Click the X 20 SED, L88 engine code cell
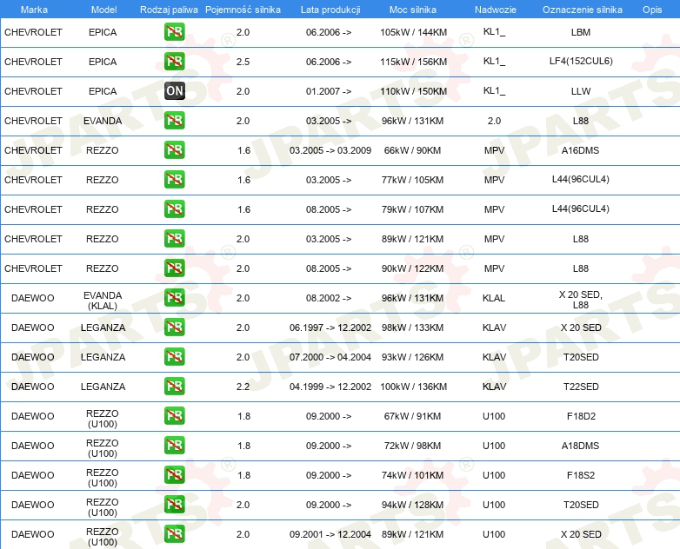Viewport: 680px width, 549px height. tap(581, 300)
